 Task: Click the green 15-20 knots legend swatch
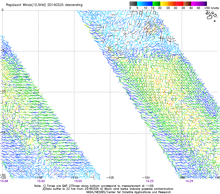pos(156,4)
